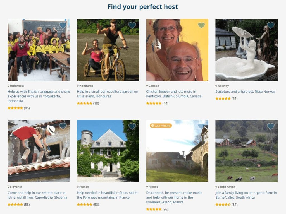Screen dimensions: 286x214
Task: Click the mermaid sculpture photo
Action: click(x=246, y=50)
